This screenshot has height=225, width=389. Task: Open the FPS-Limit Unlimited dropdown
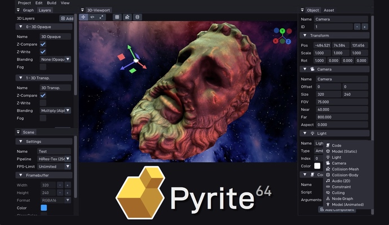pos(55,166)
